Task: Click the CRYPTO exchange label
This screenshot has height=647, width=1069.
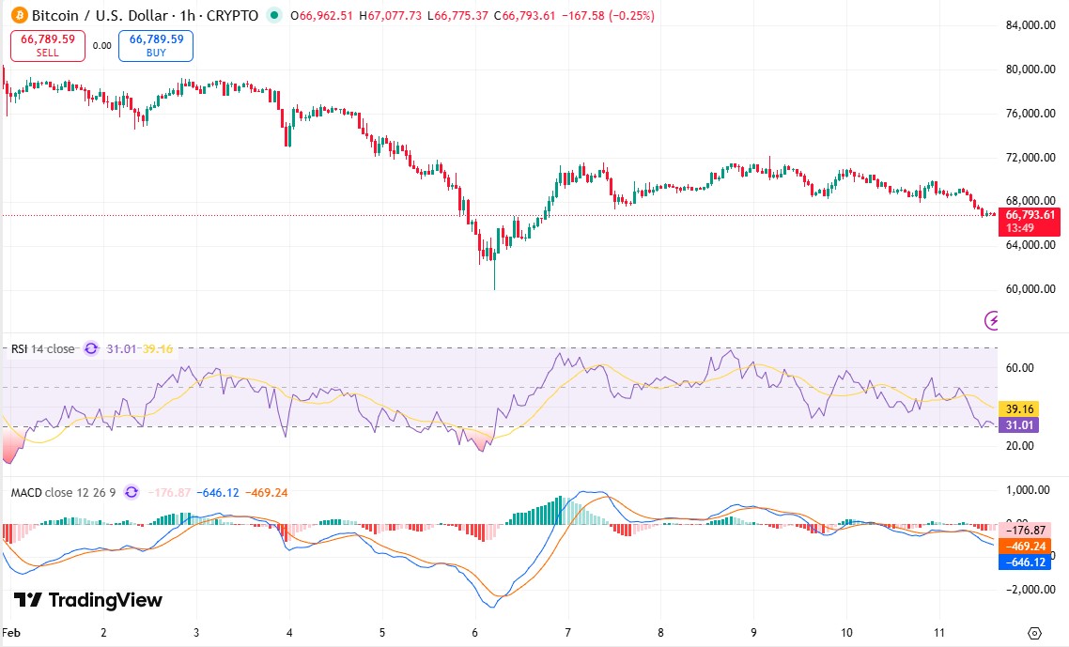Action: (x=232, y=15)
